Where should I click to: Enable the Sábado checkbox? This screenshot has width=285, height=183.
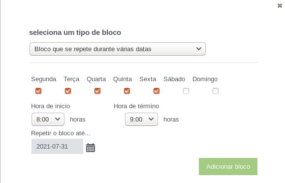(x=186, y=91)
